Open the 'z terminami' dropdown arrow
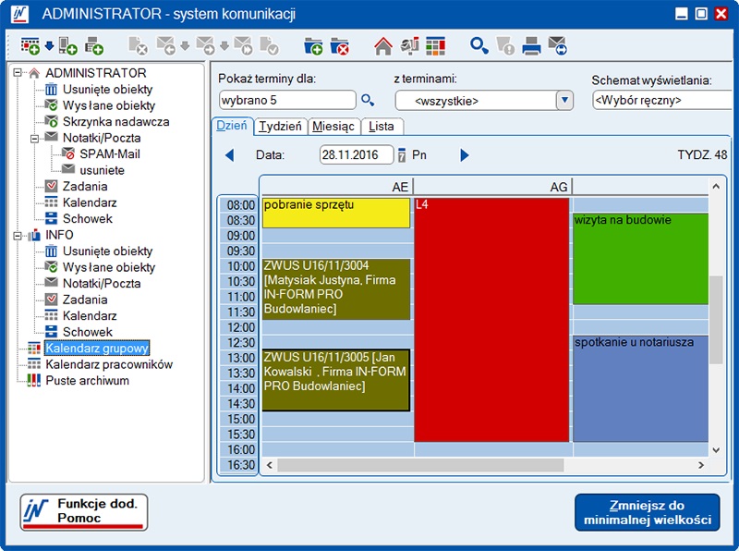 [564, 100]
